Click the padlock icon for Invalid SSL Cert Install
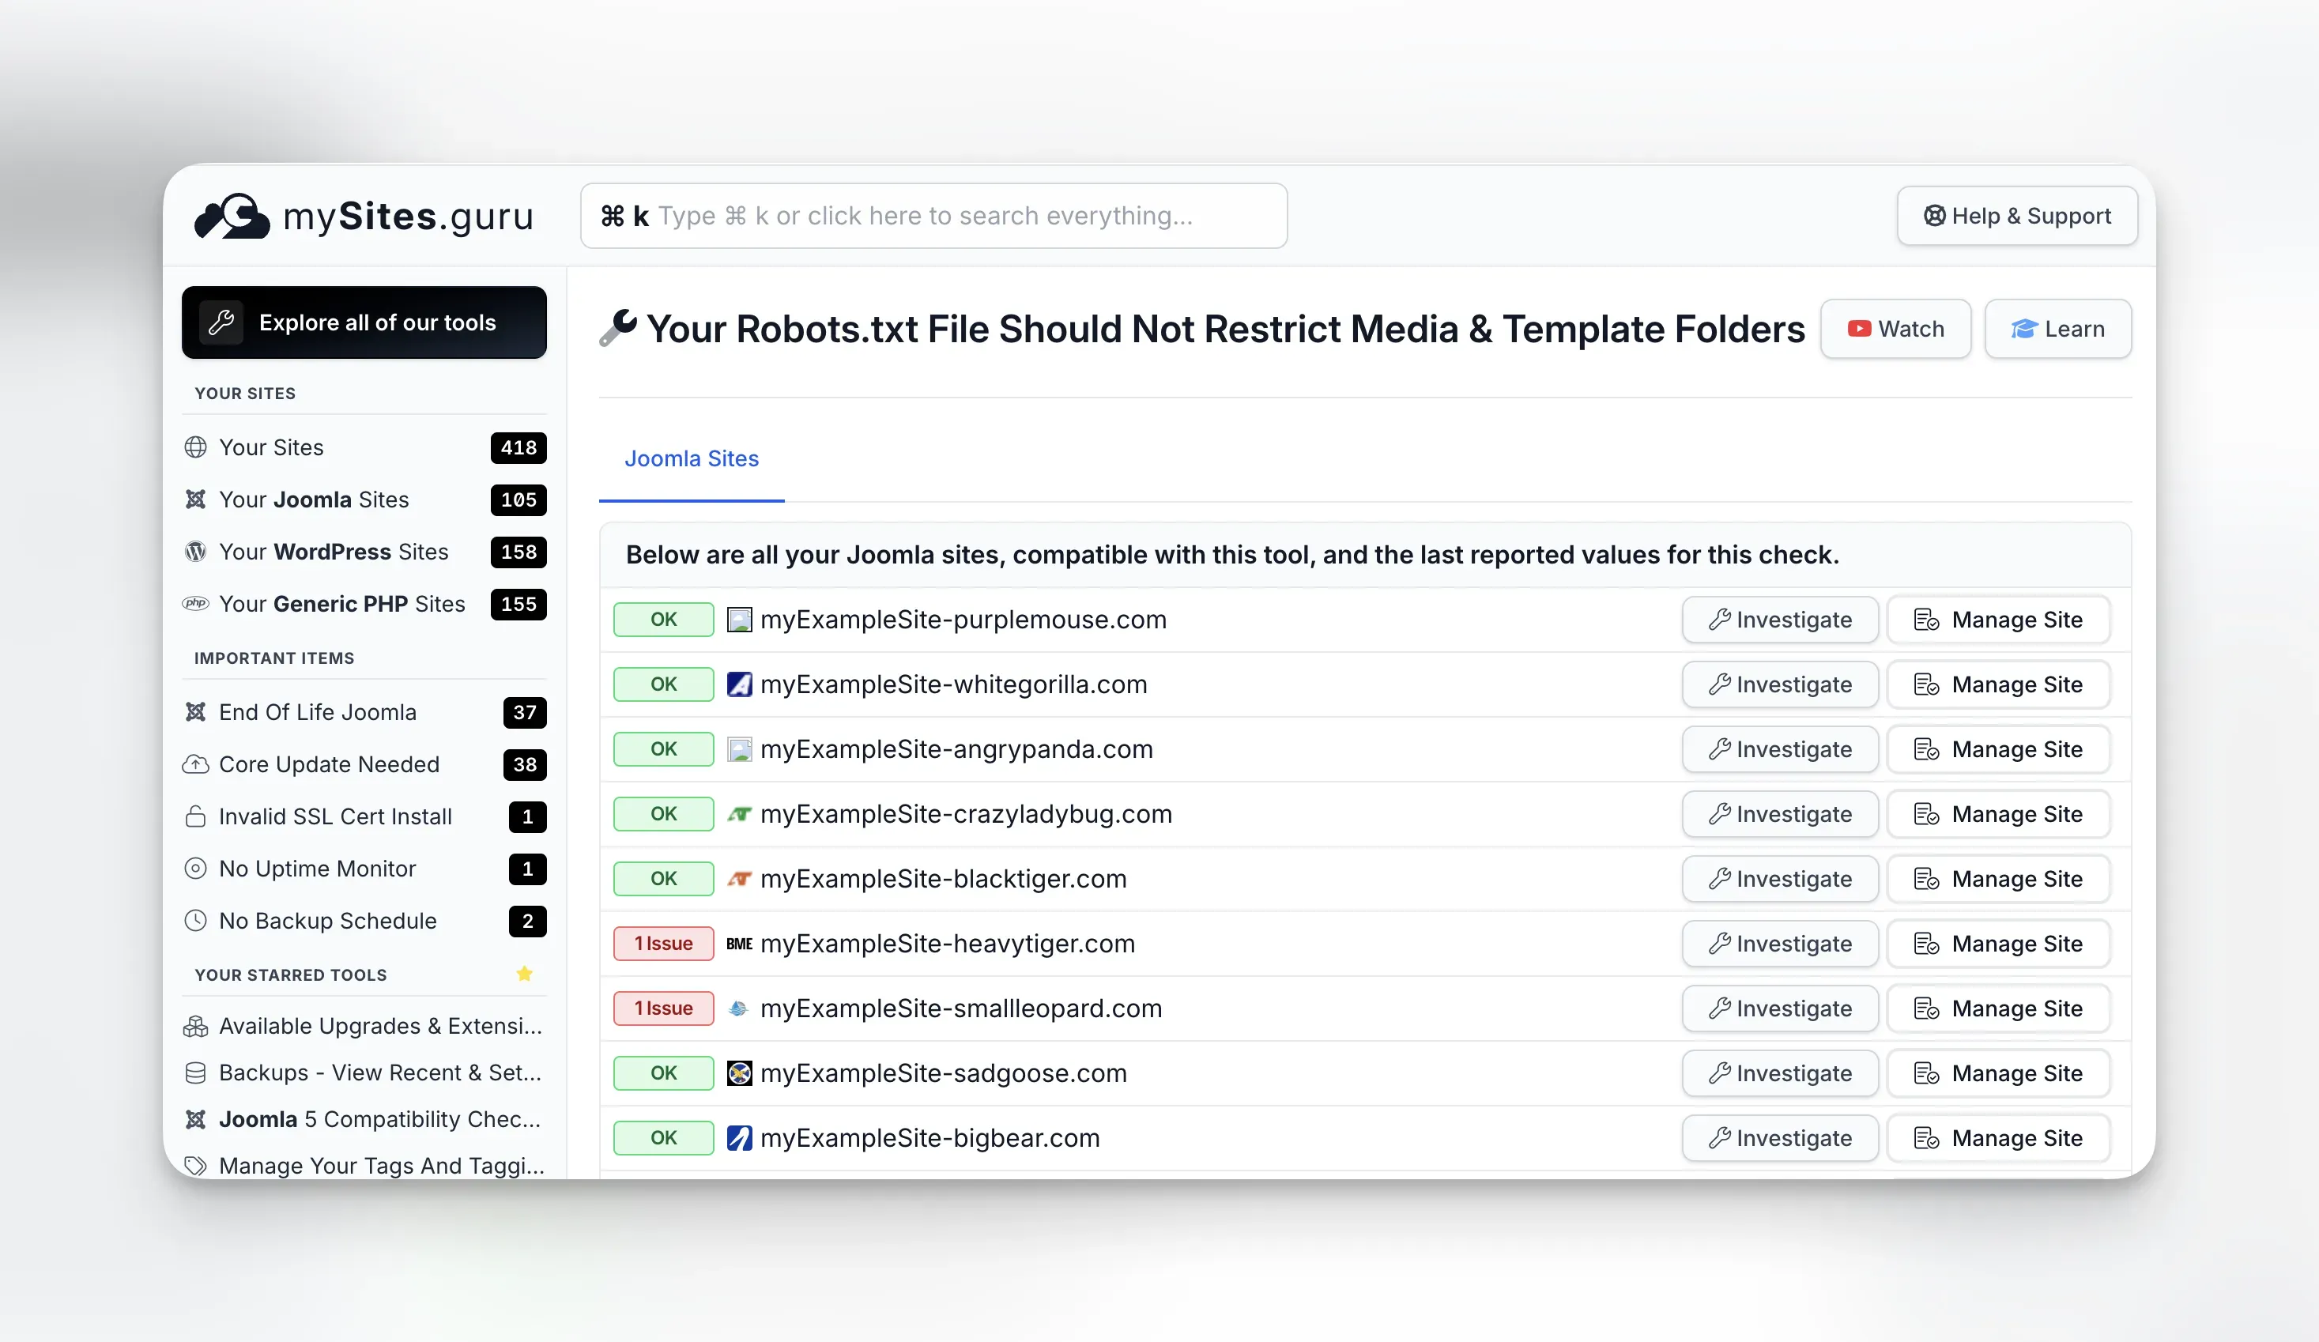This screenshot has height=1342, width=2319. (195, 816)
